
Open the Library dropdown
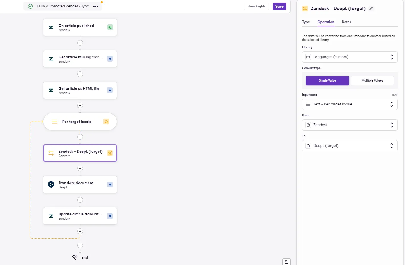[x=350, y=57]
